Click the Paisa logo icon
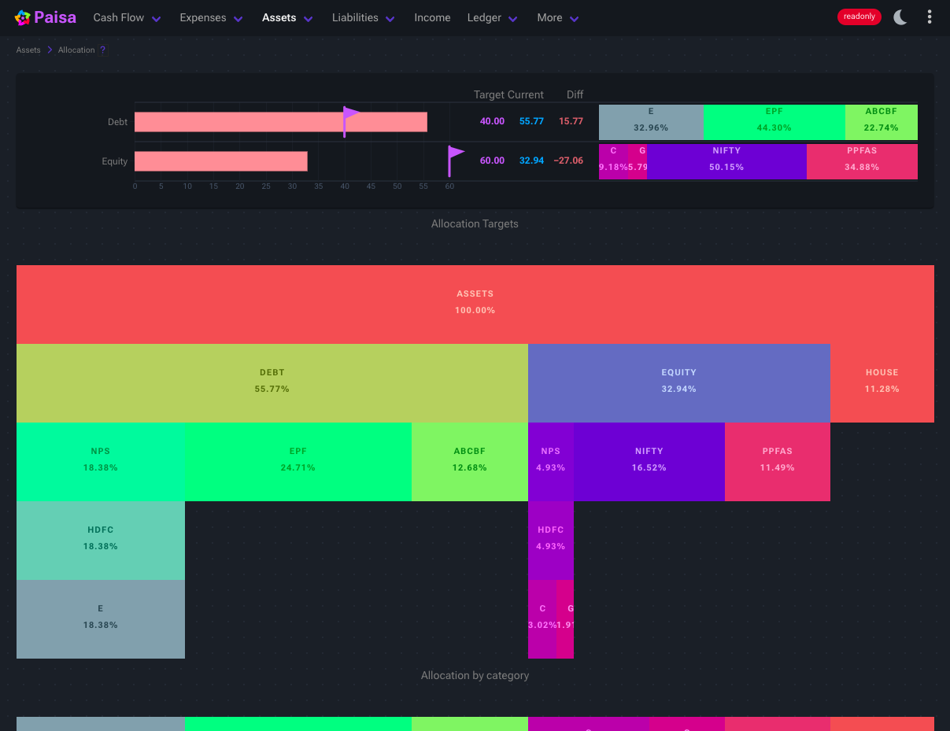The height and width of the screenshot is (731, 950). click(x=23, y=17)
